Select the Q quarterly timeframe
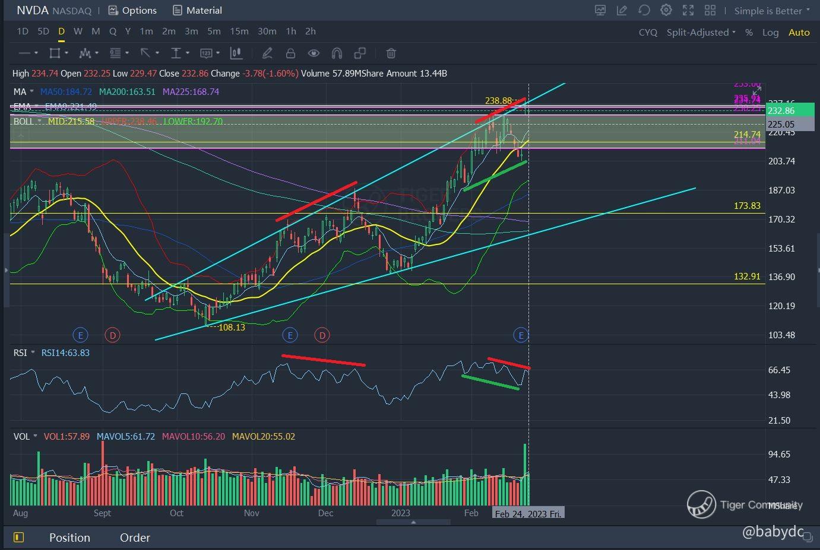820x550 pixels. coord(113,31)
